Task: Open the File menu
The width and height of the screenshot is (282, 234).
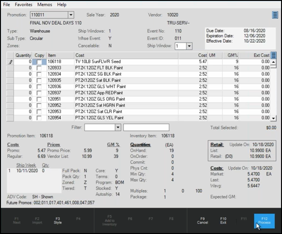Action: coord(7,4)
